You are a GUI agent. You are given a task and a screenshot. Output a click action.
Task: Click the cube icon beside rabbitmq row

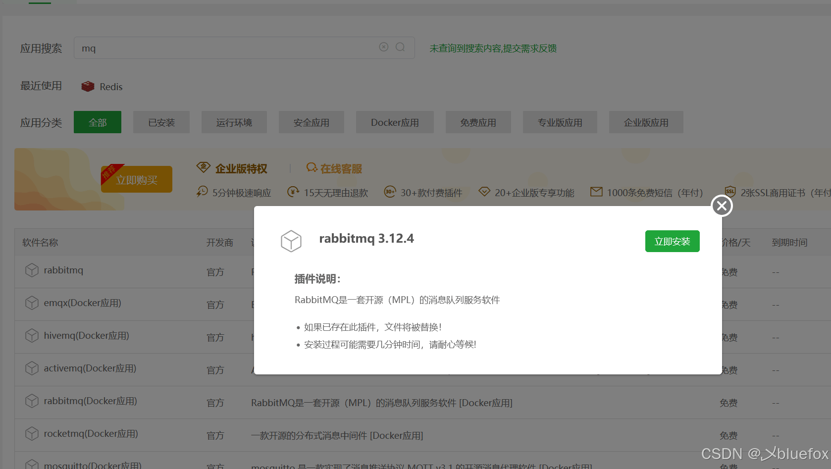pos(32,270)
